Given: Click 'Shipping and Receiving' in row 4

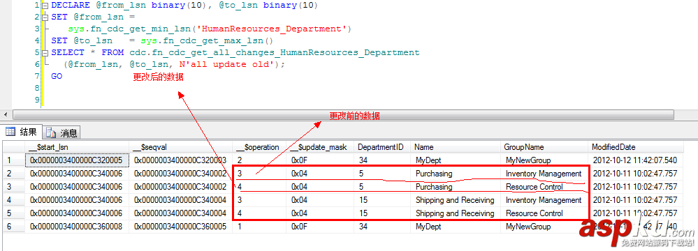Looking at the screenshot, I should click(456, 200).
